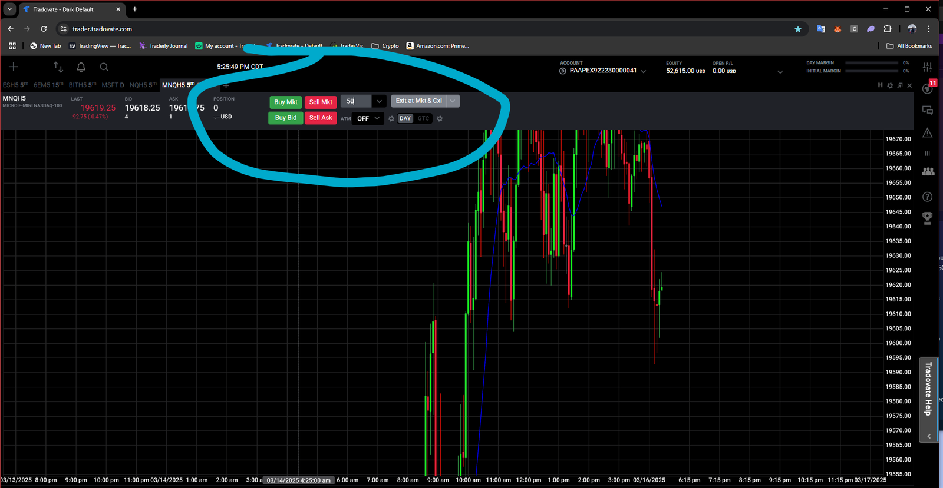Open the Tradeify Journal bookmark

163,46
